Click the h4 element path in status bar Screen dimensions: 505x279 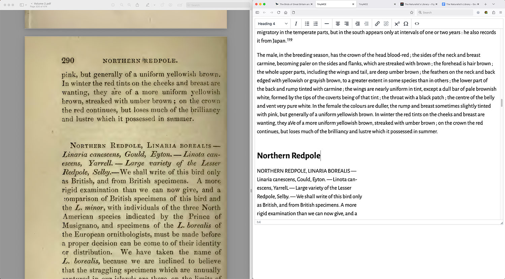point(259,222)
